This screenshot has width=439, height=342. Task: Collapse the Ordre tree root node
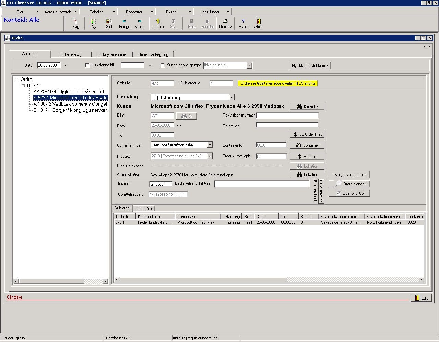pos(16,80)
